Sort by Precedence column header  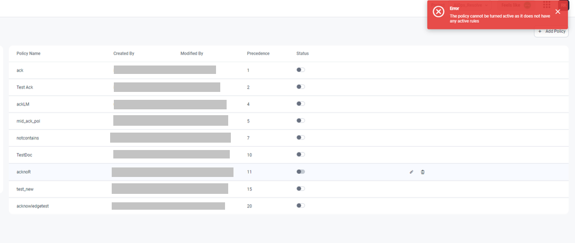click(x=258, y=53)
